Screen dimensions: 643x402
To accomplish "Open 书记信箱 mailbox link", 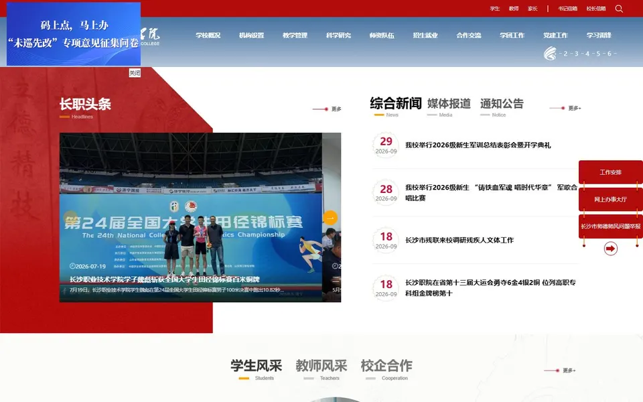I will coord(567,9).
